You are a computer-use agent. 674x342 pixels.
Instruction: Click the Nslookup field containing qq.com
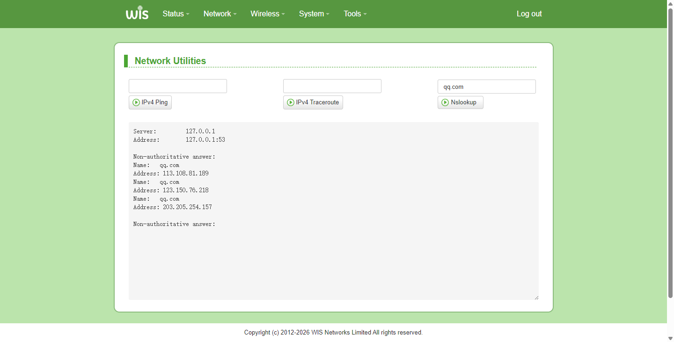click(487, 87)
